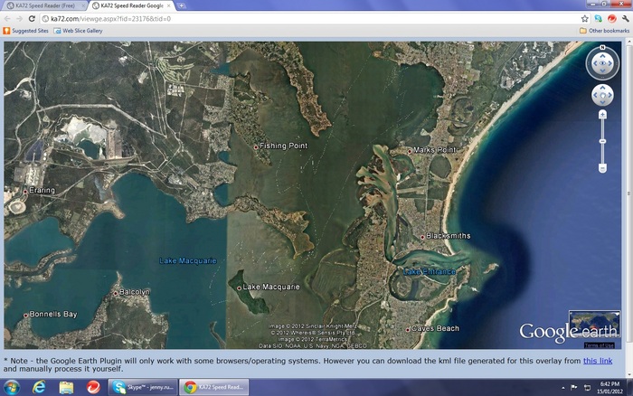Viewport: 633px width, 396px height.
Task: Click the North reset button on compass
Action: (601, 47)
